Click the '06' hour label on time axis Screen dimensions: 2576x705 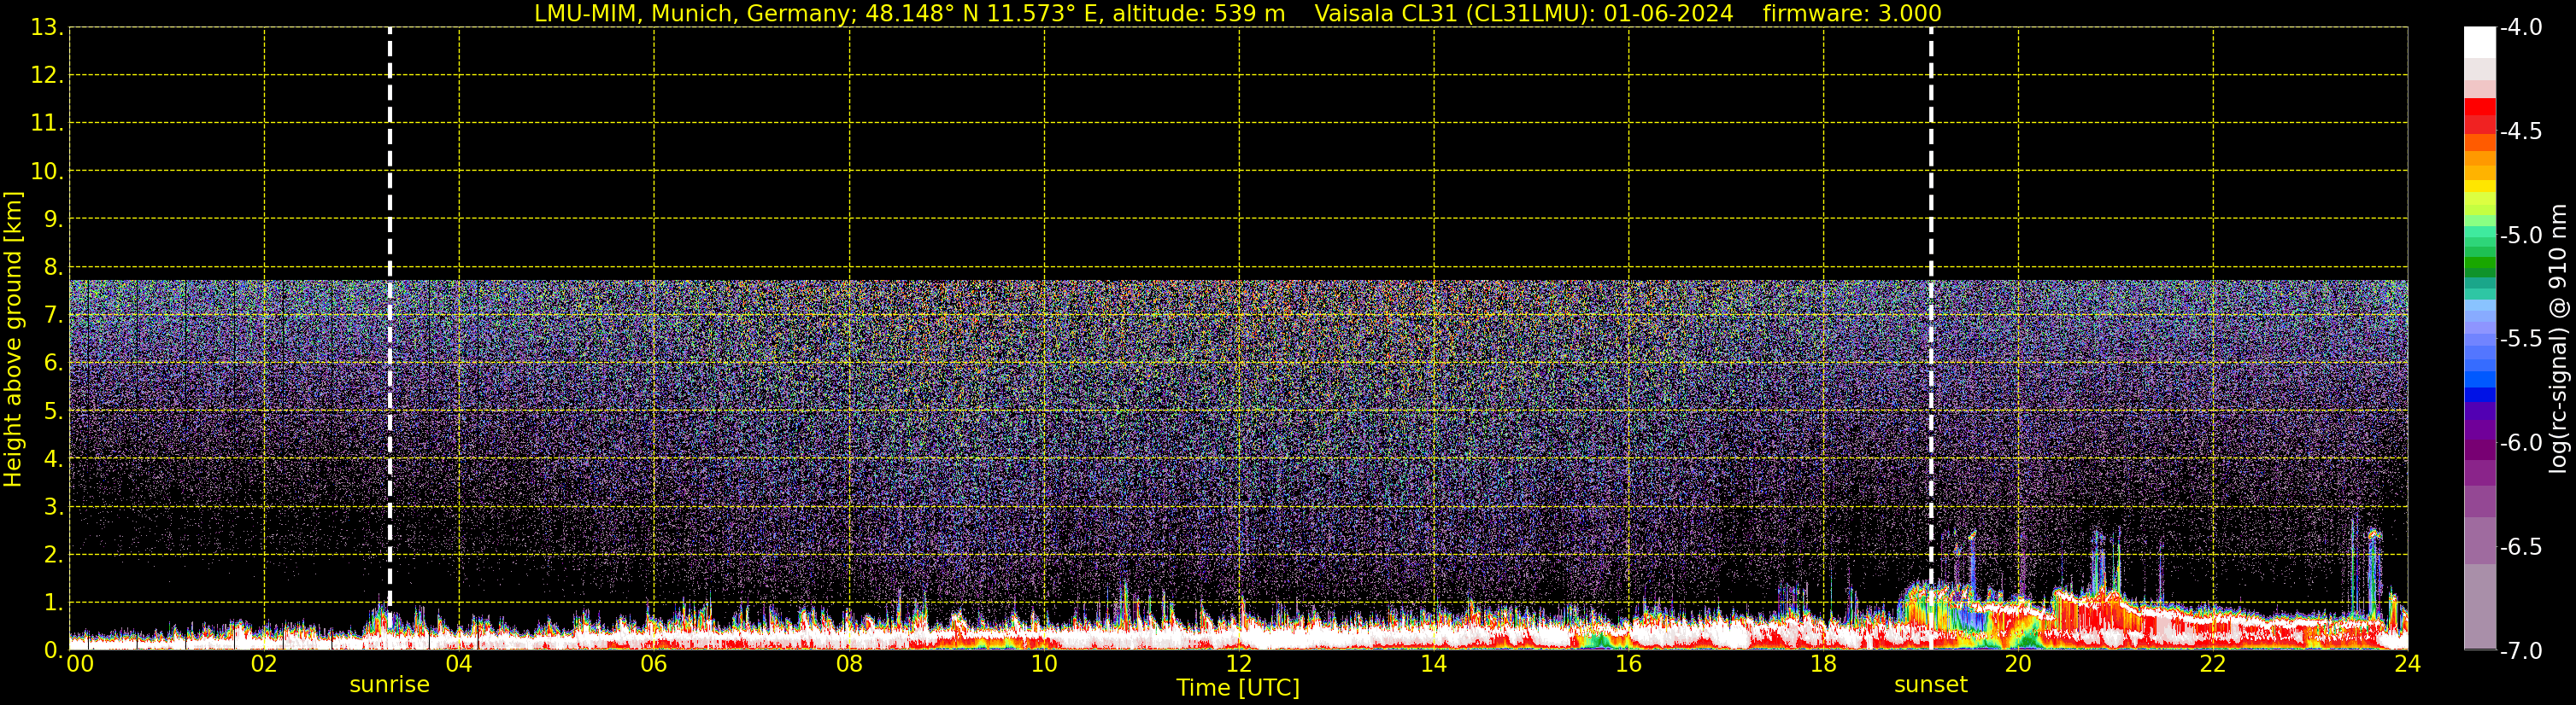654,664
